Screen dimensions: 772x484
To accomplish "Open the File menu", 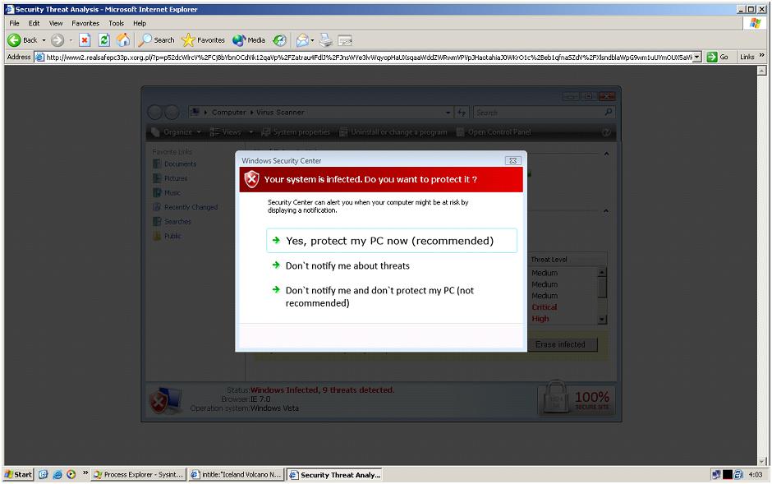I will [14, 23].
